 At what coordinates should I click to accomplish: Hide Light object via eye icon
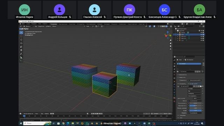point(201,41)
